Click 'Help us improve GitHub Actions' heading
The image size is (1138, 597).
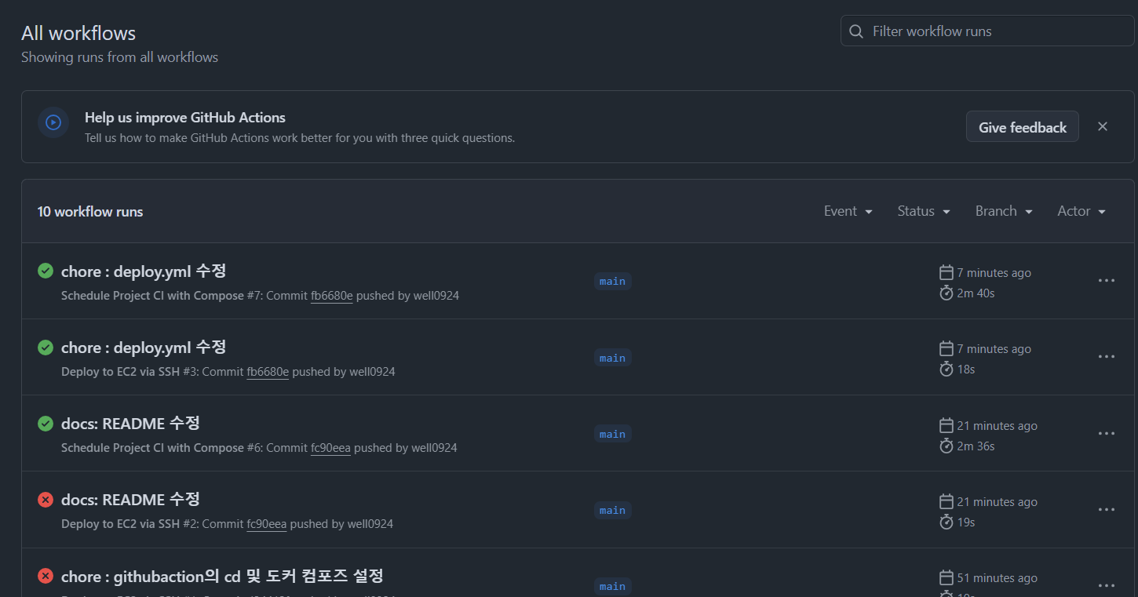click(185, 118)
